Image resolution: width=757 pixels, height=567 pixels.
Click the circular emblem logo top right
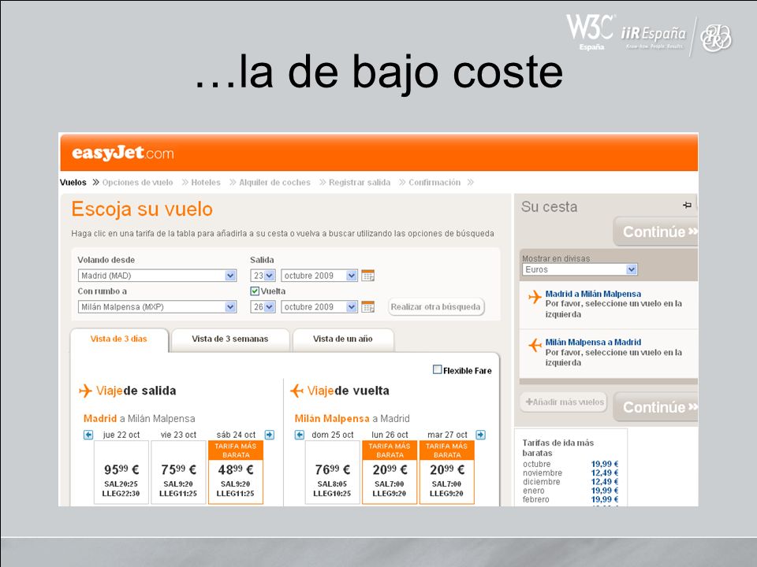[716, 38]
